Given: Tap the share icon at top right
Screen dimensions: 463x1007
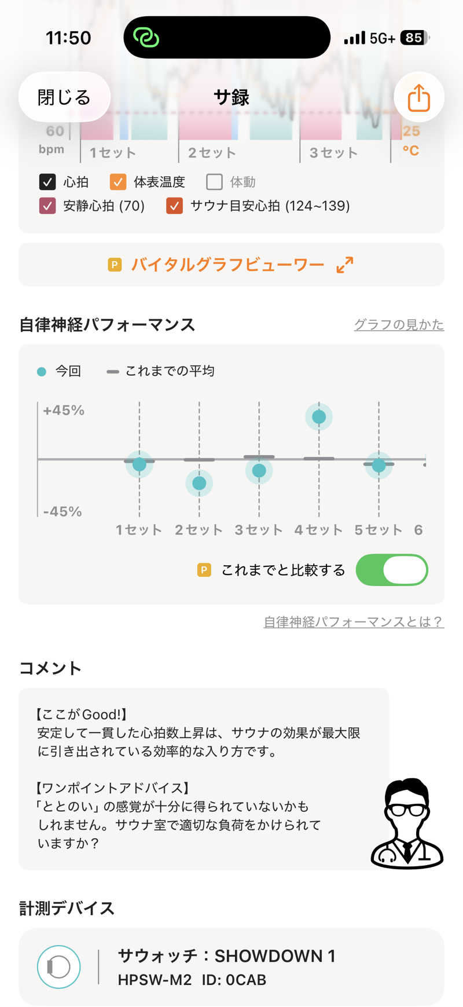Looking at the screenshot, I should [418, 97].
